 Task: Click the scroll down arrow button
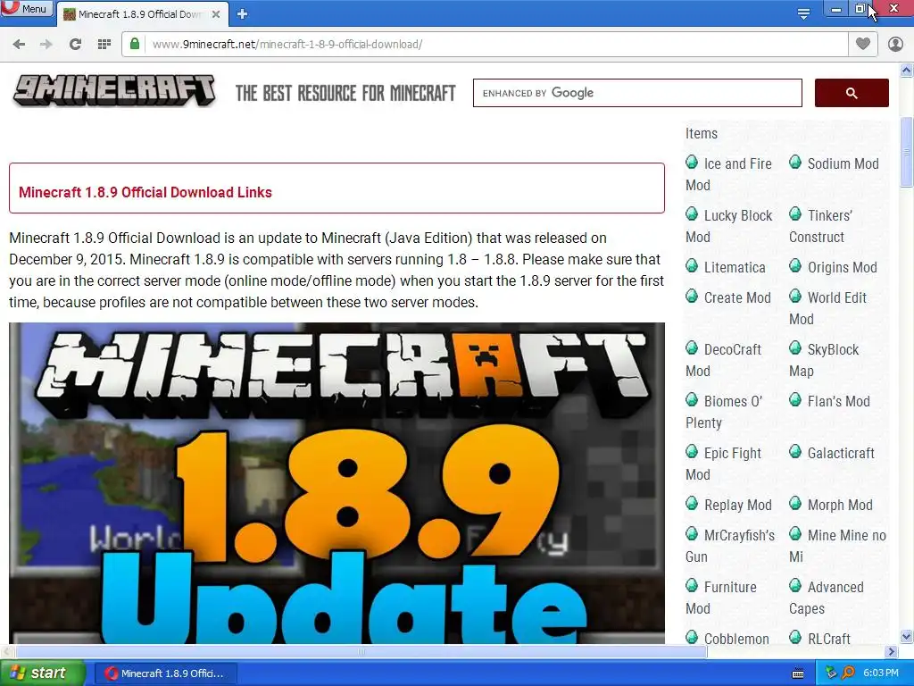907,636
